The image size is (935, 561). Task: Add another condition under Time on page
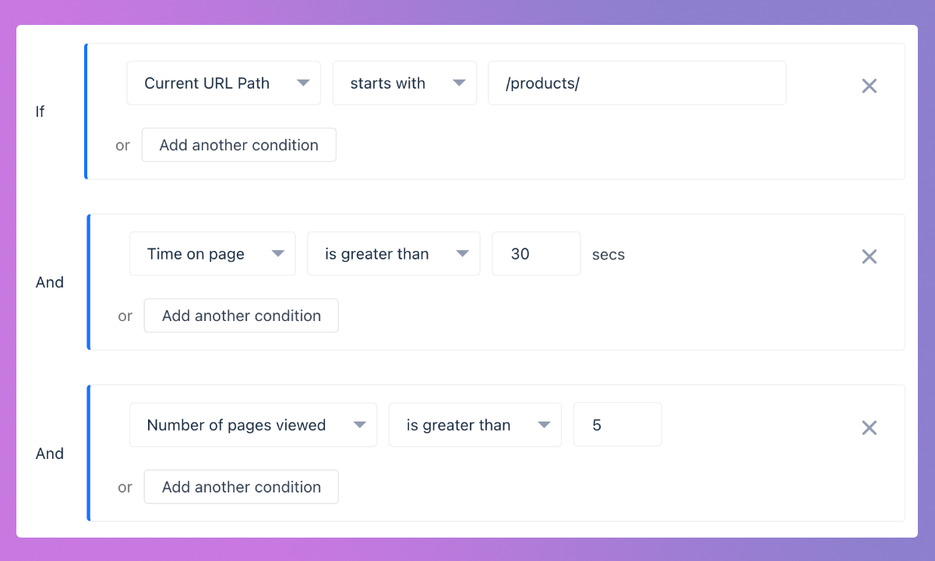242,316
